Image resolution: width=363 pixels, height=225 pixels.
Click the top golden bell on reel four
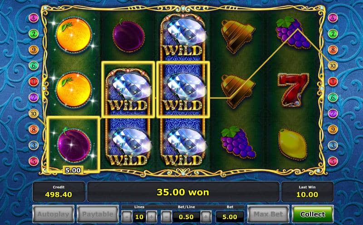click(x=237, y=36)
